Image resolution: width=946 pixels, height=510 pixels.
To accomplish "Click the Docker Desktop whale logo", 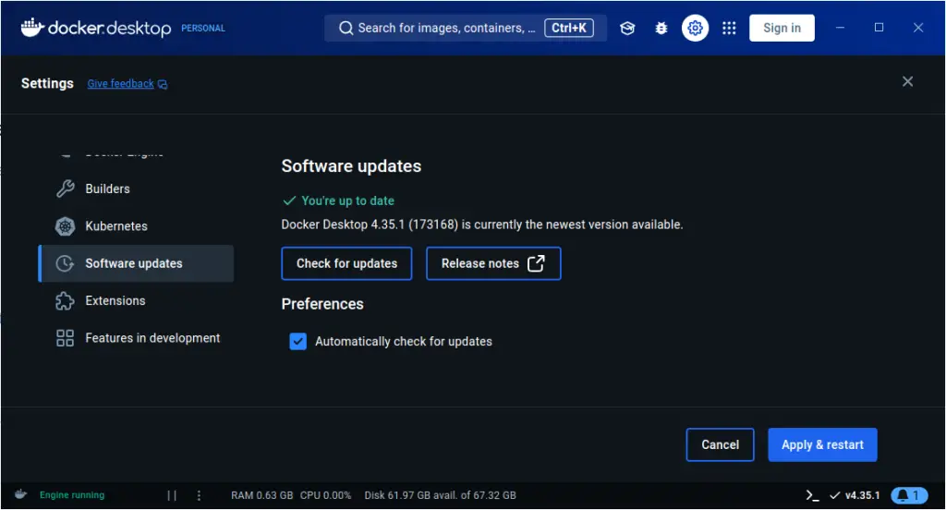I will 32,27.
